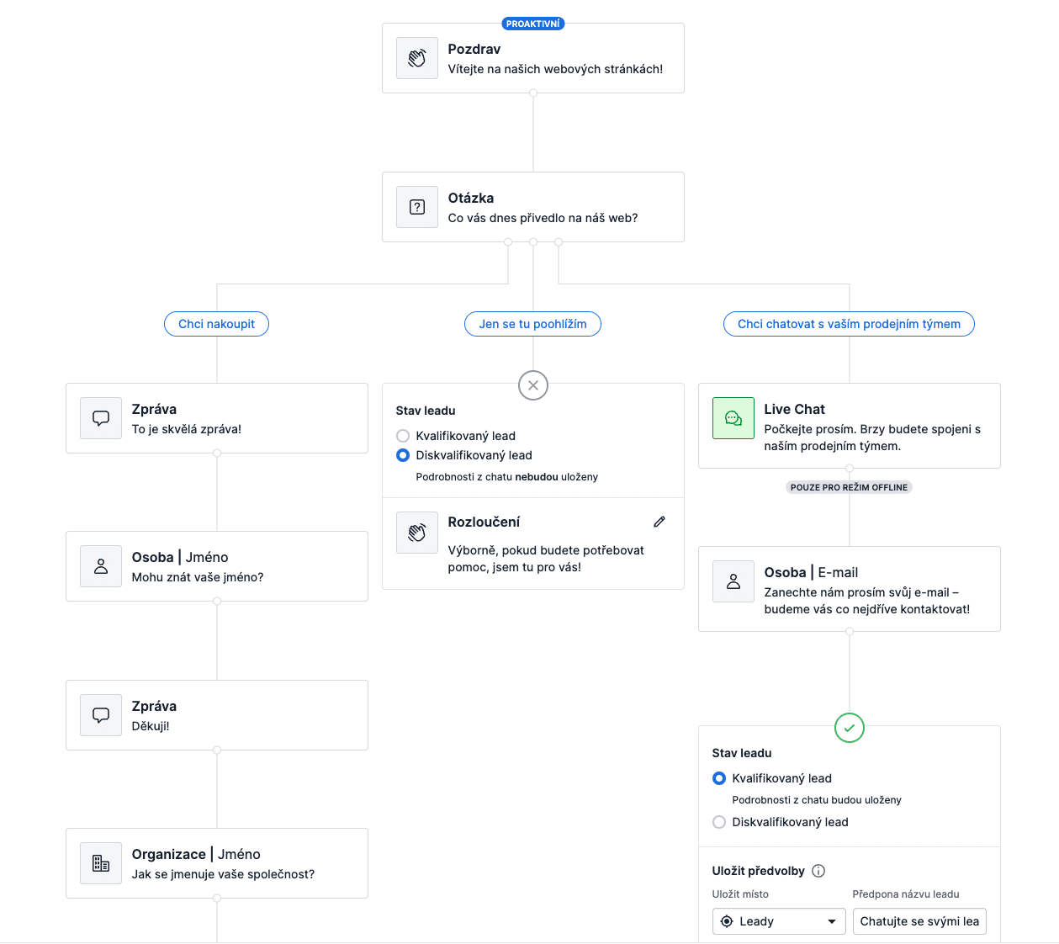Click the person icon in Osoba | Jméno block

pyautogui.click(x=101, y=566)
